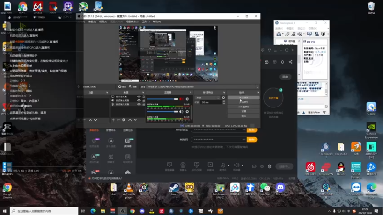The width and height of the screenshot is (383, 215).
Task: Click multimedia icon in streaming toolbar
Action: point(210,165)
